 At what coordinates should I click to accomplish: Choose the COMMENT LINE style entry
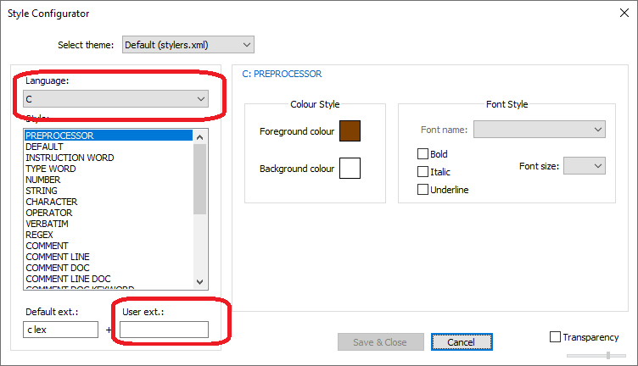coord(58,257)
